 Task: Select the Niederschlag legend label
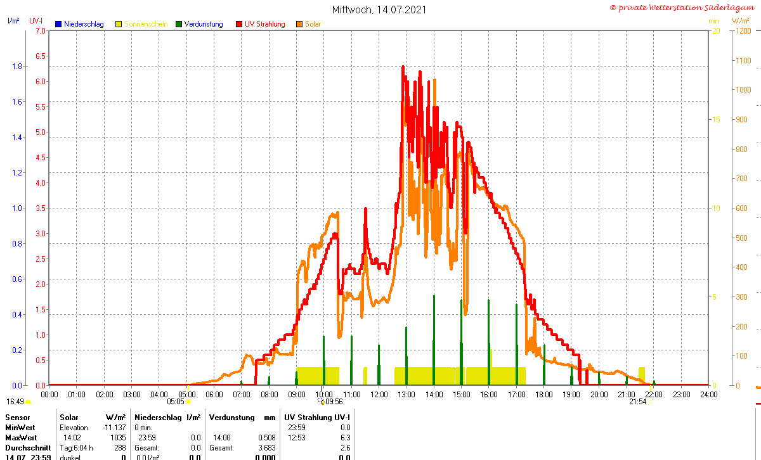84,24
